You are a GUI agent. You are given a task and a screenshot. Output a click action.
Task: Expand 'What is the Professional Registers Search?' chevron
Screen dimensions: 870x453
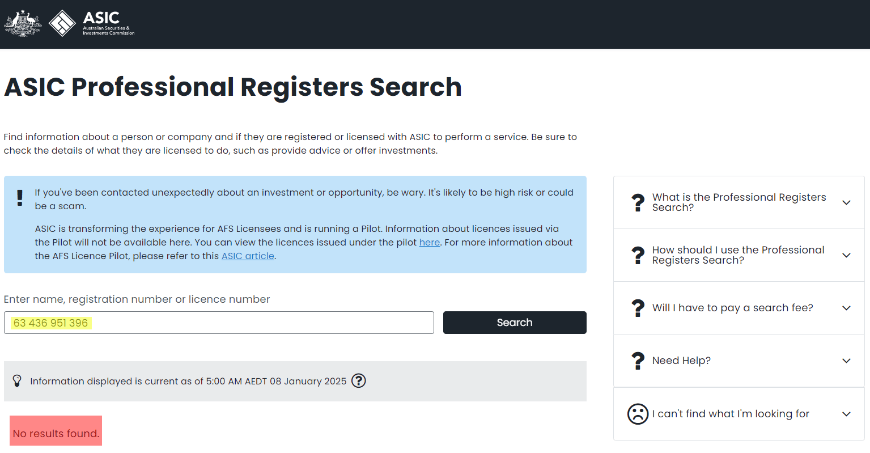(846, 202)
